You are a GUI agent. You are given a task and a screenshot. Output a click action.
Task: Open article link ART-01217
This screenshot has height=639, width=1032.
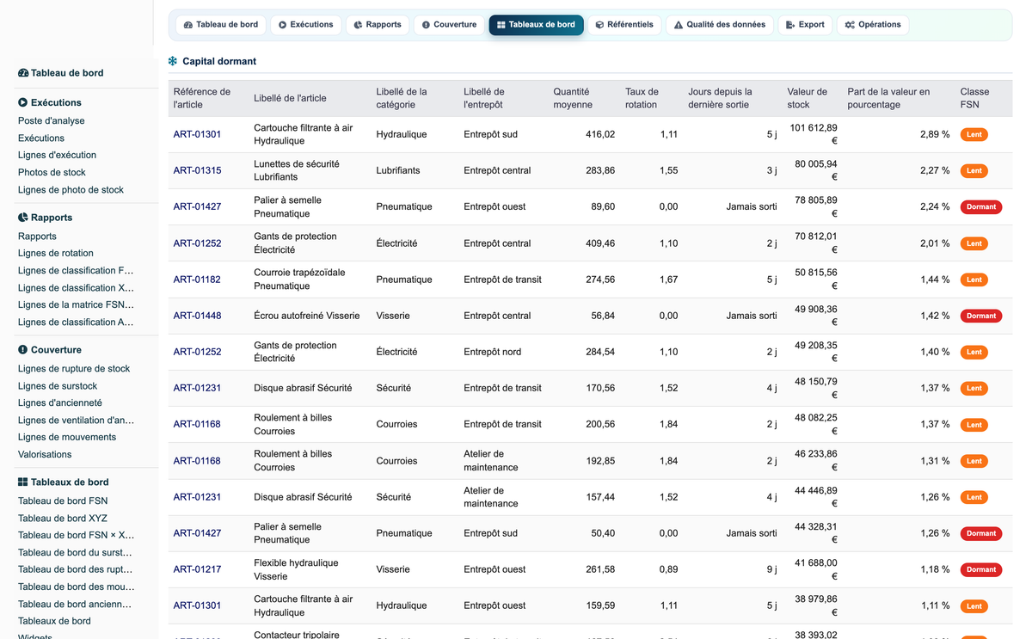[x=197, y=569]
